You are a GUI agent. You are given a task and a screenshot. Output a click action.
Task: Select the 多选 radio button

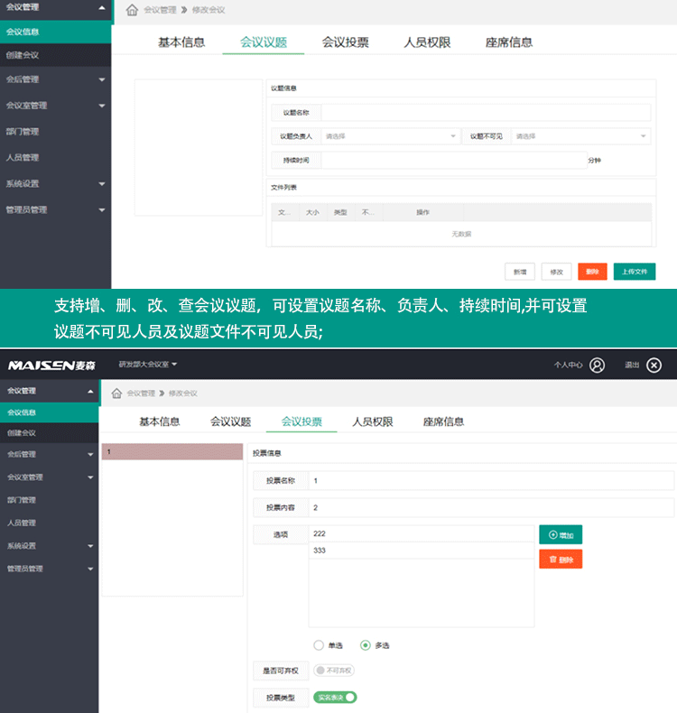(365, 645)
